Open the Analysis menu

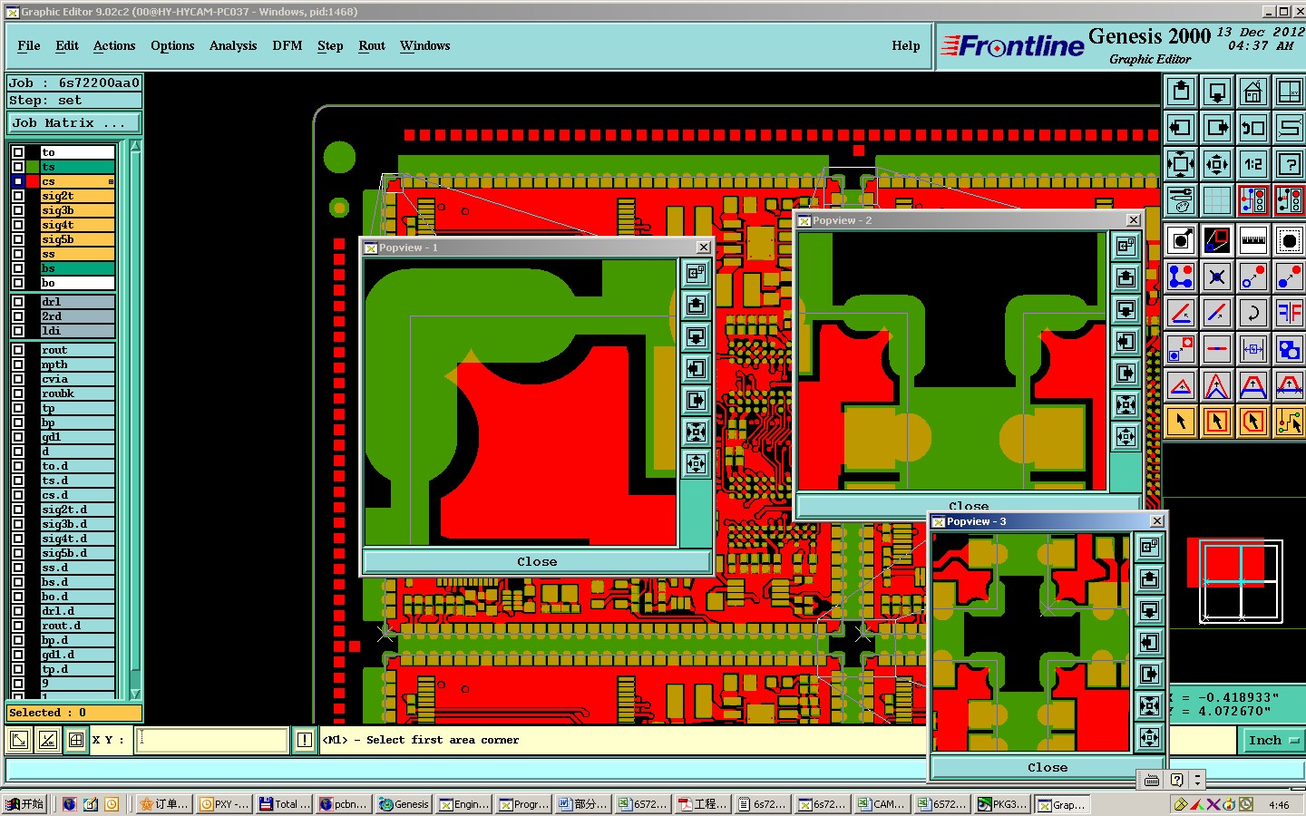[233, 45]
